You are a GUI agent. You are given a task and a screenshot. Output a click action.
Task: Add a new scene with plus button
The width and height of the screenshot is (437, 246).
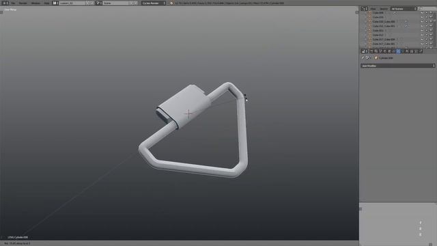pos(132,3)
